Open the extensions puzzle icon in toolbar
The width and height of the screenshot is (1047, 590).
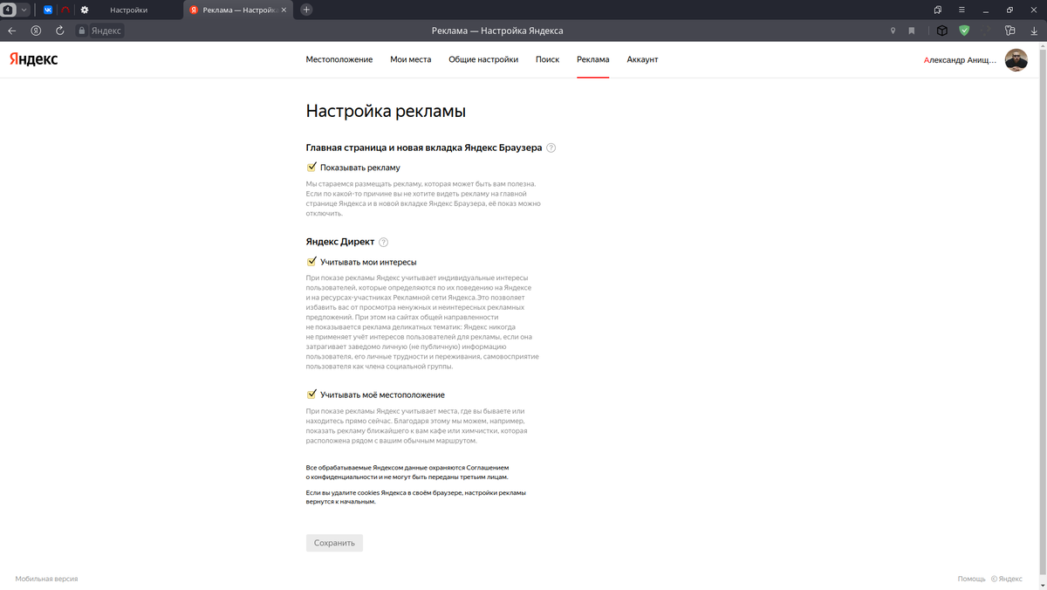point(1010,31)
